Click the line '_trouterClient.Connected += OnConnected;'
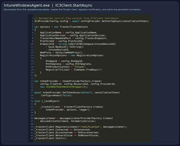Image resolution: width=180 pixels, height=146 pixels. tap(63, 130)
